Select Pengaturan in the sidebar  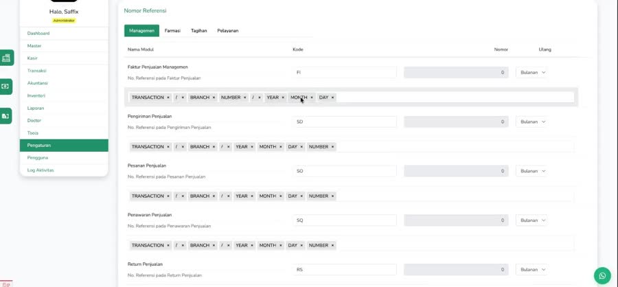[64, 145]
